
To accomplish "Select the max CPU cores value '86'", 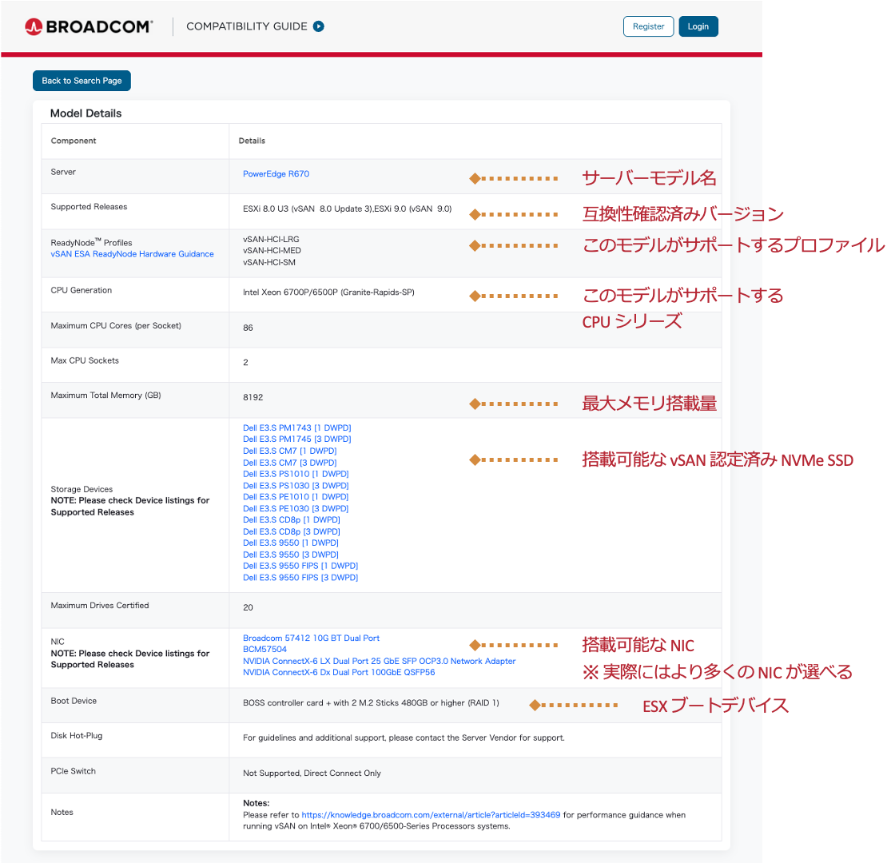I will click(248, 328).
